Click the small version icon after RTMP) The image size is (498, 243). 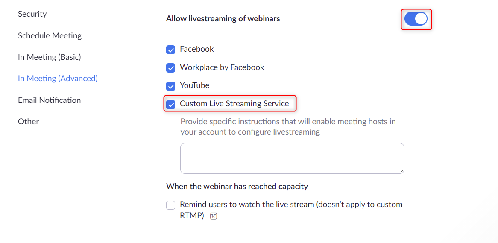click(214, 217)
